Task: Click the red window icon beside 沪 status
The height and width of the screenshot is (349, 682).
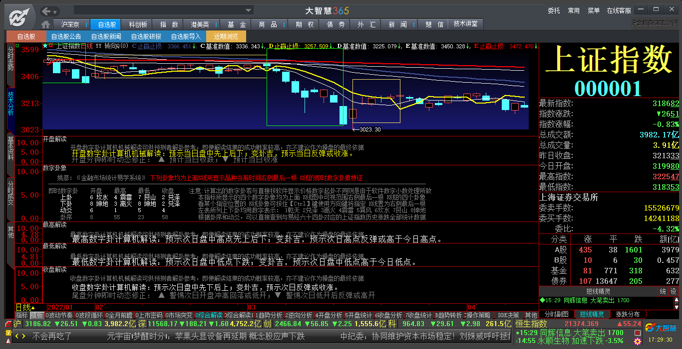Action: coord(8,324)
